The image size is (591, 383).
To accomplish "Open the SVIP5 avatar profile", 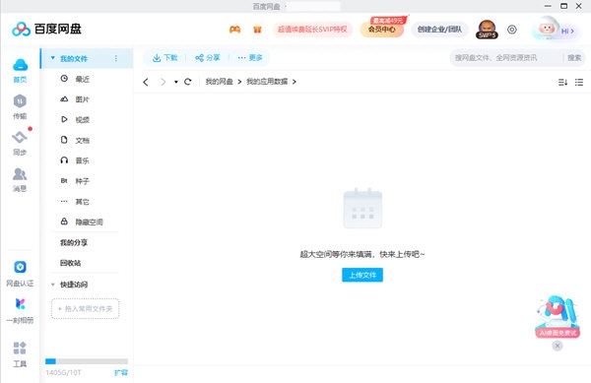I will [487, 30].
